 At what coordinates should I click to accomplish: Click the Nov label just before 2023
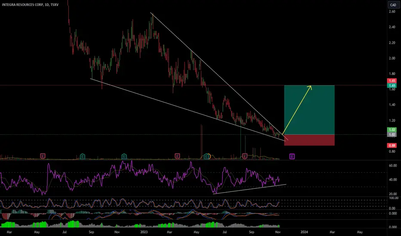pyautogui.click(x=117, y=232)
